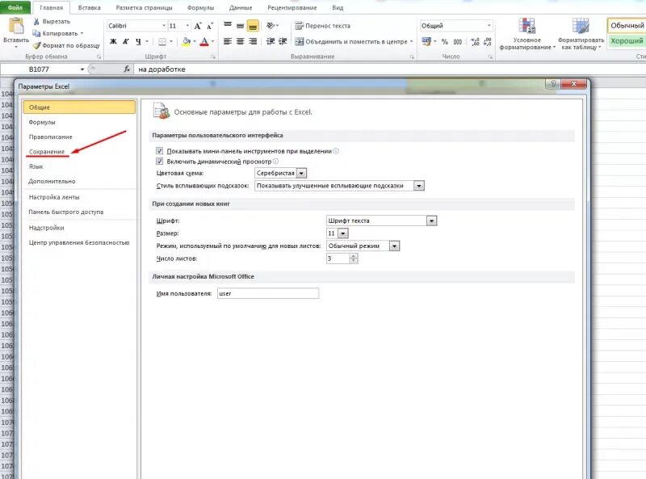Click the red font color A
646x479 pixels.
(204, 42)
